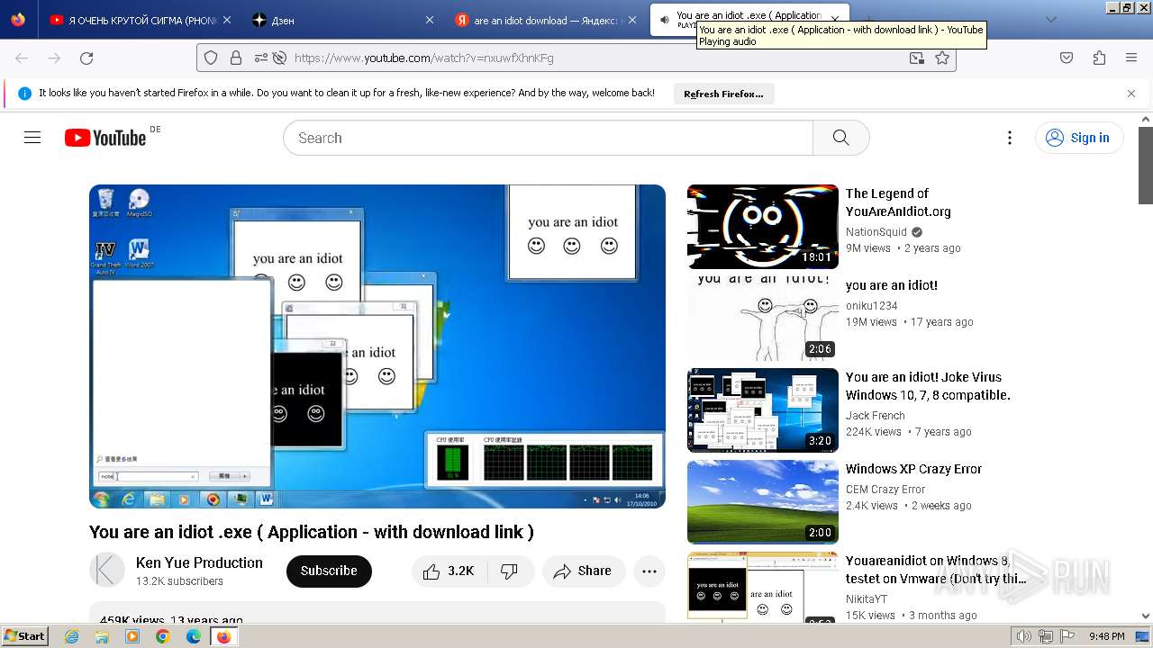1153x648 pixels.
Task: Open more actions ellipsis under video
Action: coord(649,571)
